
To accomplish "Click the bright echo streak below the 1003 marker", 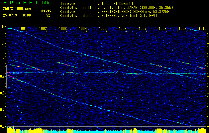I will (67, 65).
